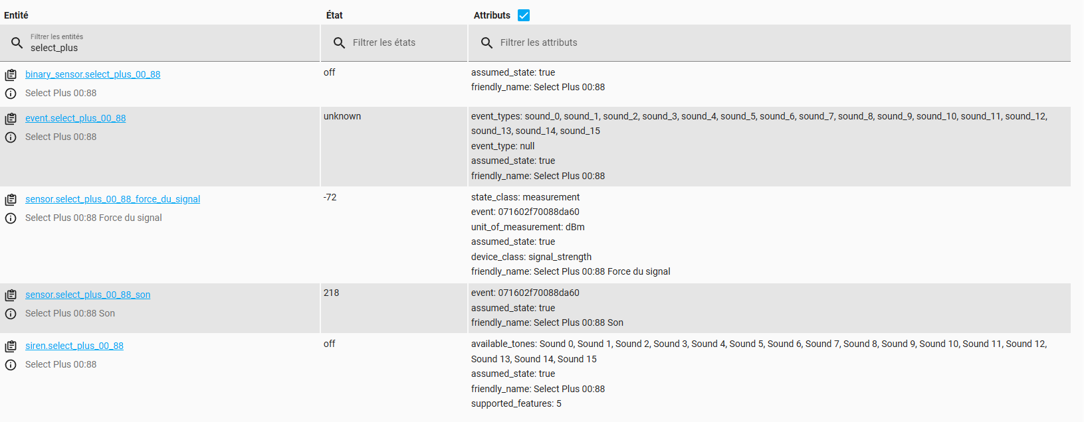Focus the Filtrer les états field
Screen dimensions: 1084x422
(394, 43)
